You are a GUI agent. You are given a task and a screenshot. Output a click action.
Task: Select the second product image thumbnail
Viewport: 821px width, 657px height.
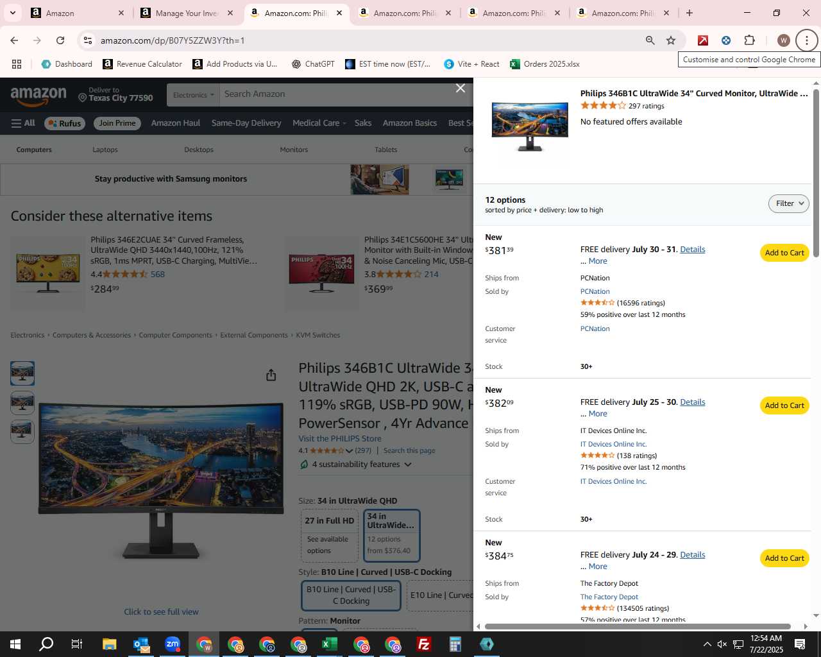(22, 402)
